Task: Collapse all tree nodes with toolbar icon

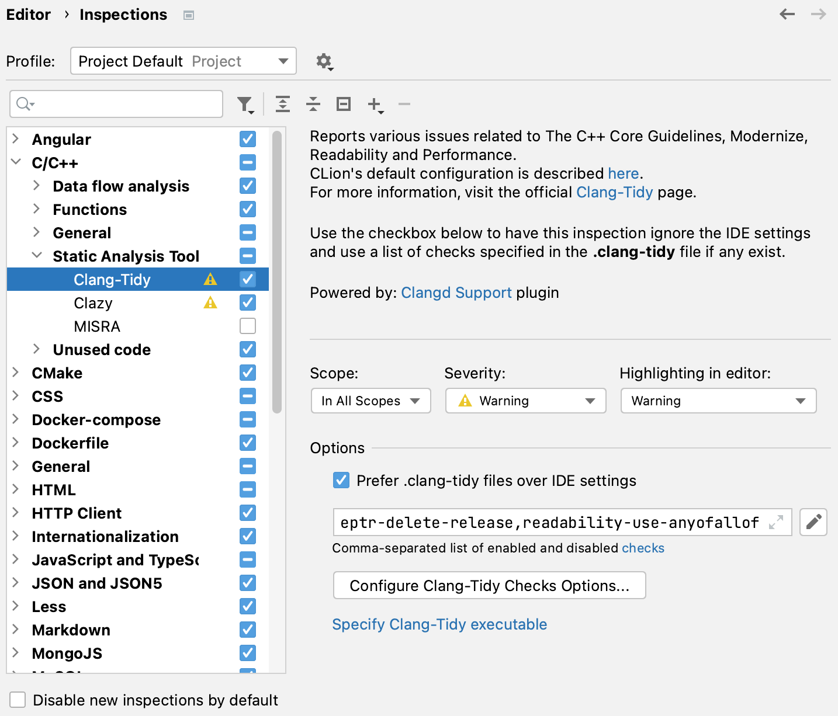Action: point(314,103)
